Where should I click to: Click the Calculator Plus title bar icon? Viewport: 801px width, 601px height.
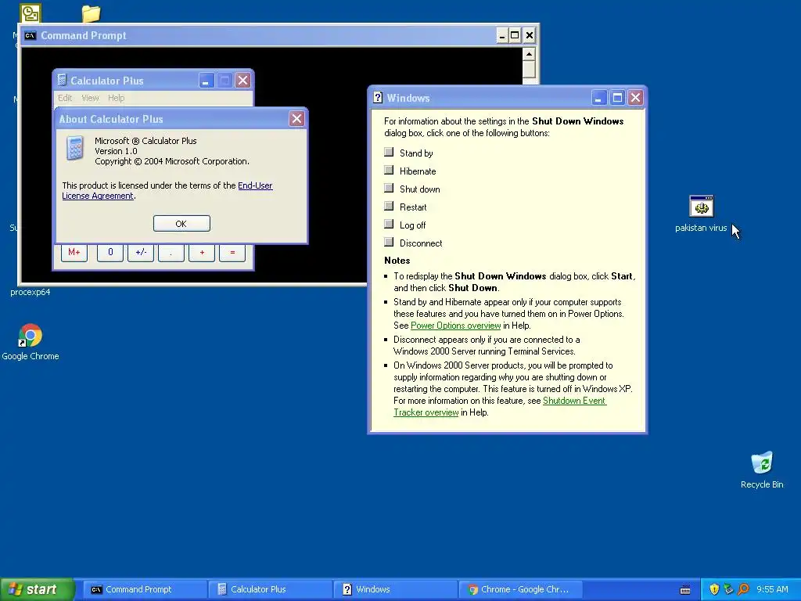63,81
